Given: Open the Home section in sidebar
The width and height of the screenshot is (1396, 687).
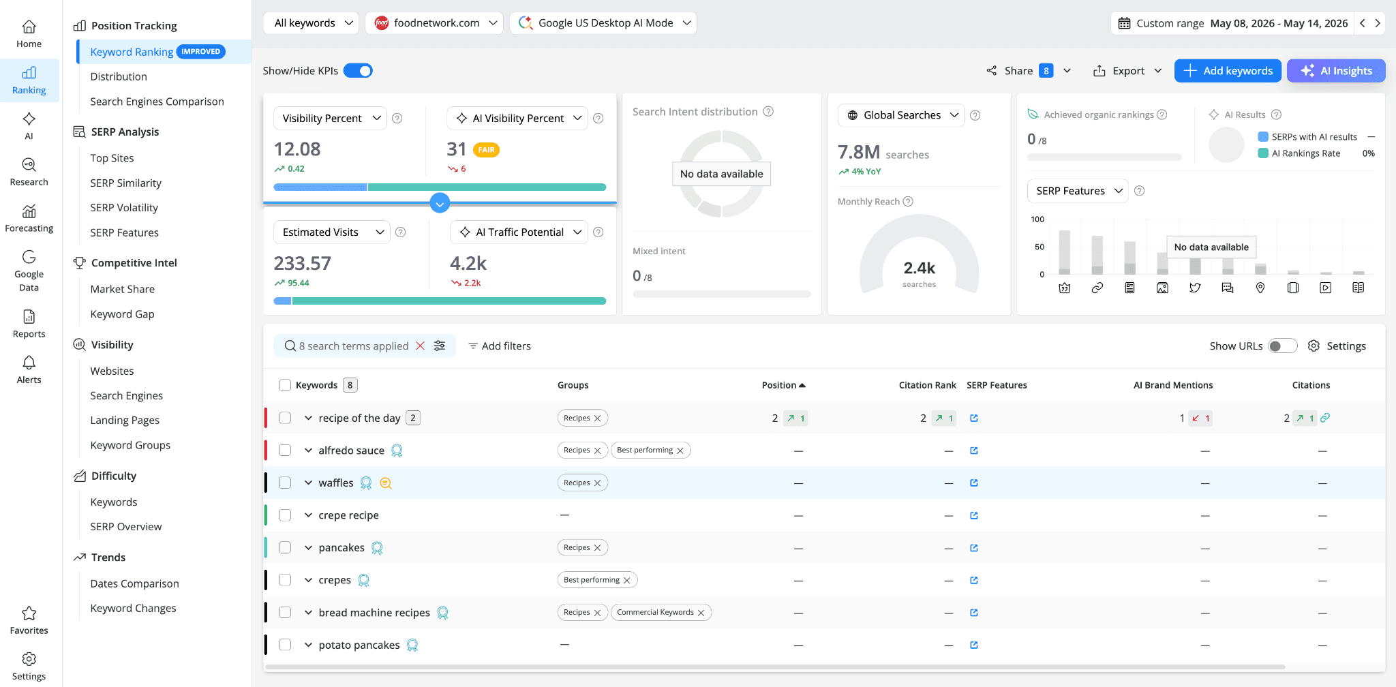Looking at the screenshot, I should click(29, 34).
